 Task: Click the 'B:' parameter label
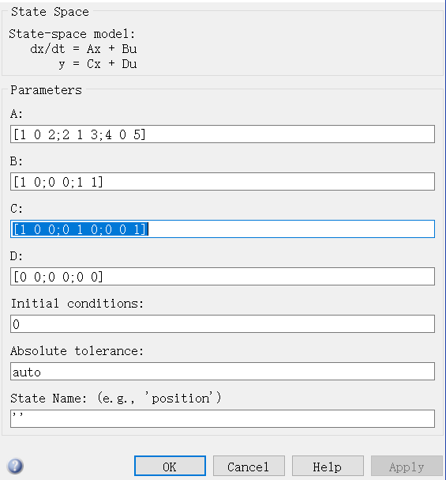point(17,161)
